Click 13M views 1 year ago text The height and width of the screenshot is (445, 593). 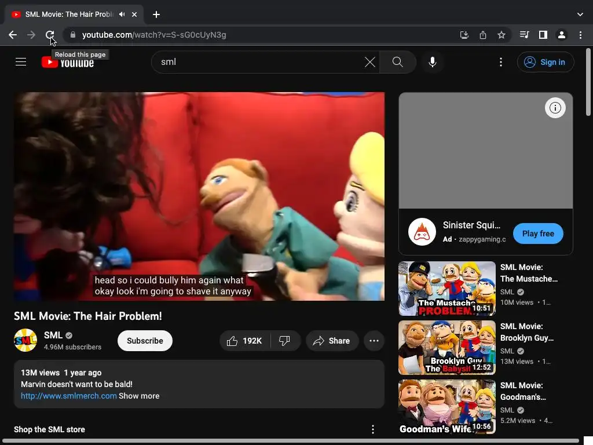point(61,373)
